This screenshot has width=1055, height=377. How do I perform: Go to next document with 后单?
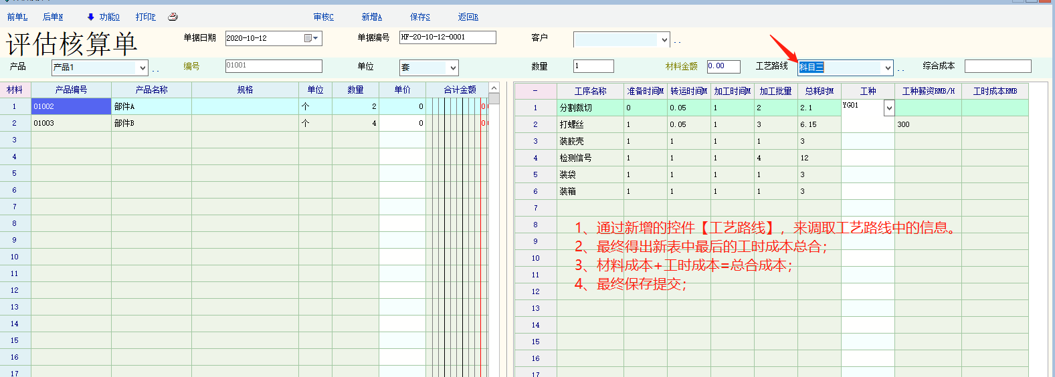click(53, 17)
